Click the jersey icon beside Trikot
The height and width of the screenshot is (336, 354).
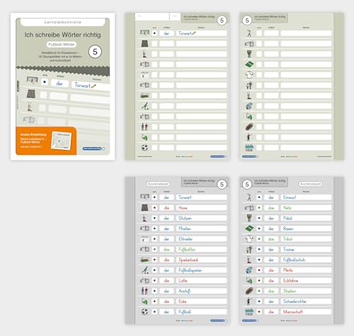pos(249,239)
